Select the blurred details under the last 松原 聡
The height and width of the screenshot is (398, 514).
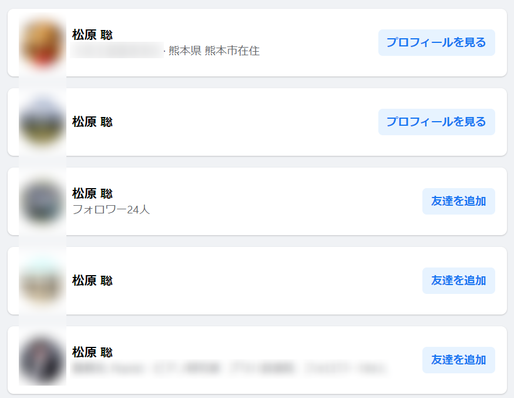(230, 368)
